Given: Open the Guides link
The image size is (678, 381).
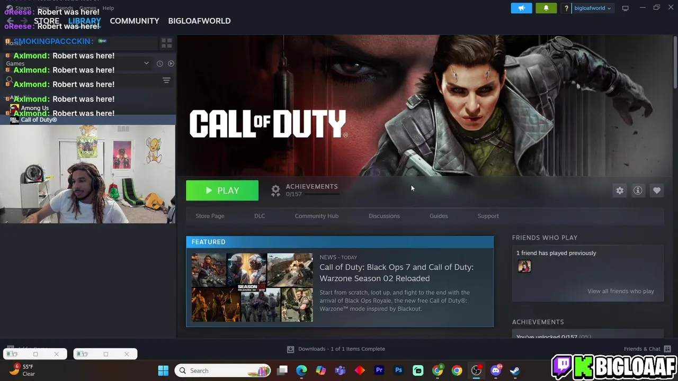Looking at the screenshot, I should click(439, 216).
